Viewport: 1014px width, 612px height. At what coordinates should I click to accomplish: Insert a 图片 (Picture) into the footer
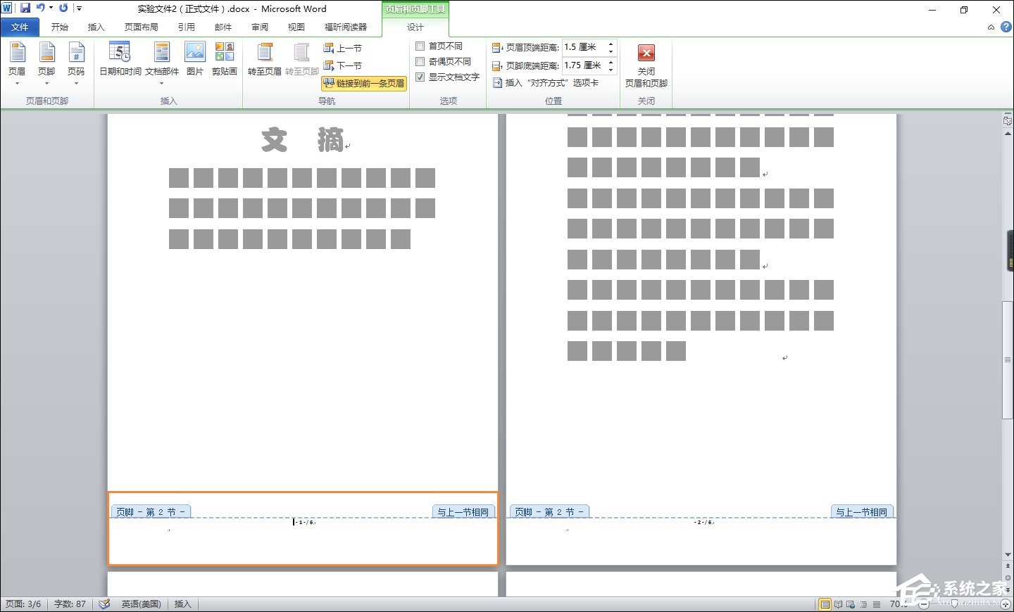pyautogui.click(x=195, y=59)
